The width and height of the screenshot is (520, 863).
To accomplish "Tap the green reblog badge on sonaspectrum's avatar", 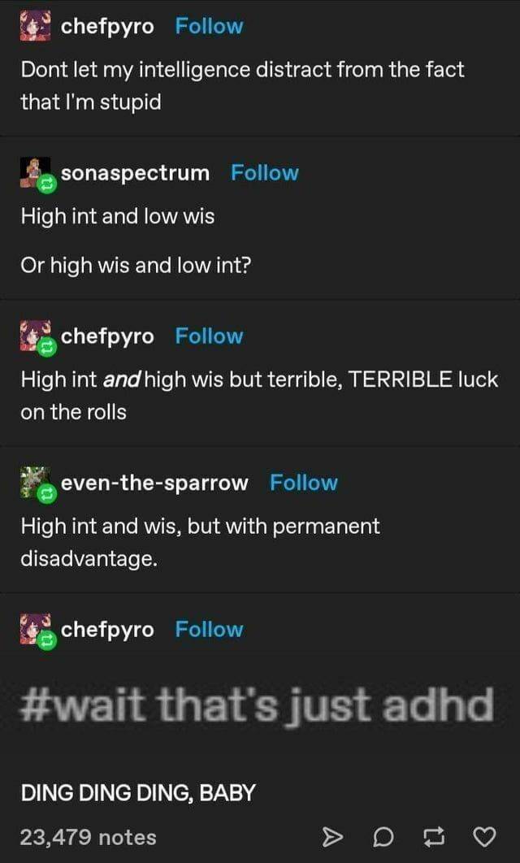I will pyautogui.click(x=47, y=186).
